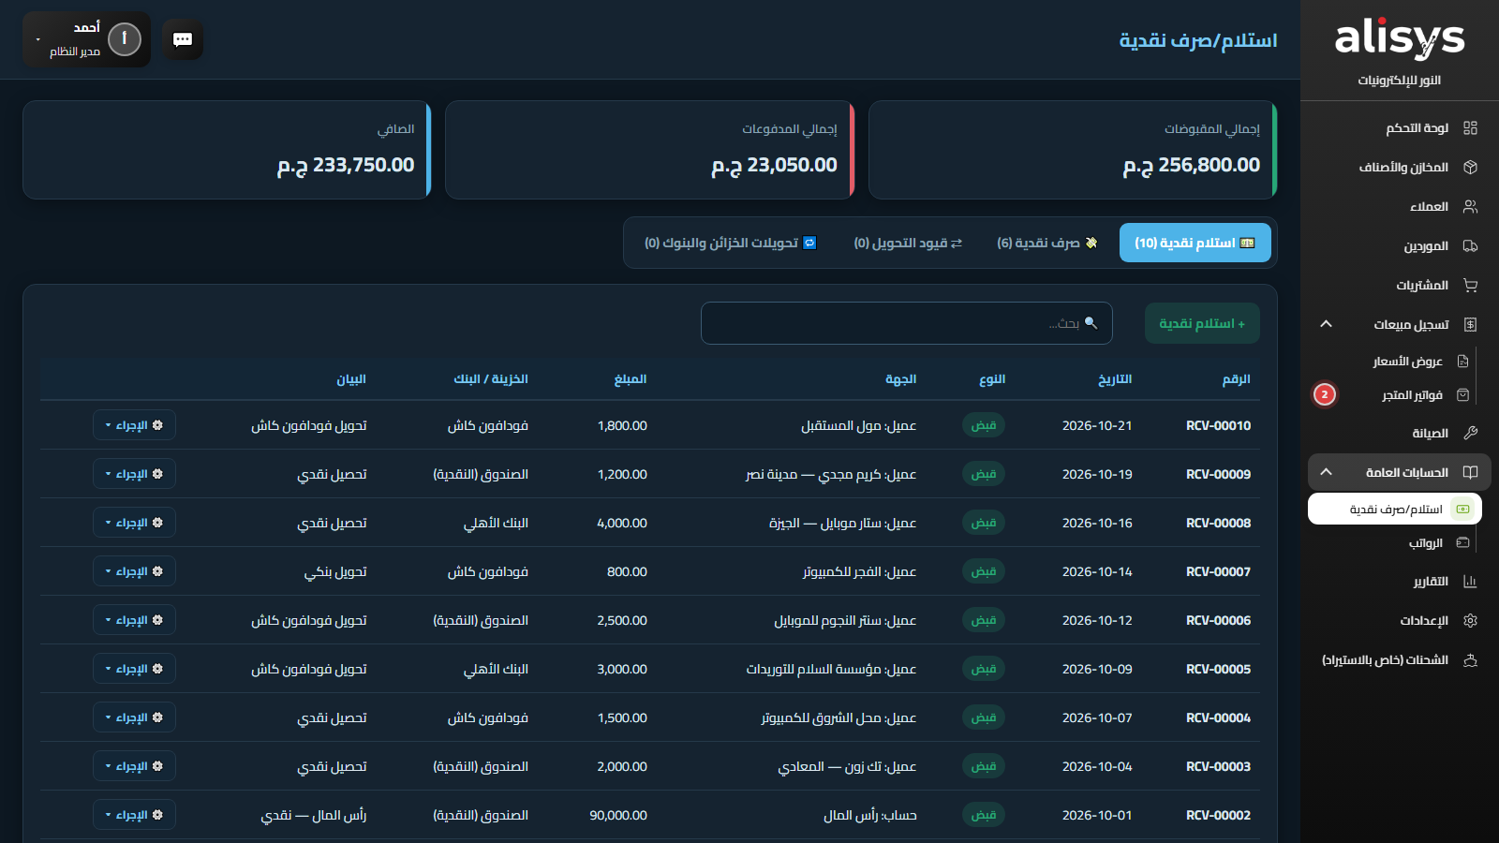Click the receipt icon for تسجيل مبيعات
Screen dimensions: 1499x843
[1470, 324]
